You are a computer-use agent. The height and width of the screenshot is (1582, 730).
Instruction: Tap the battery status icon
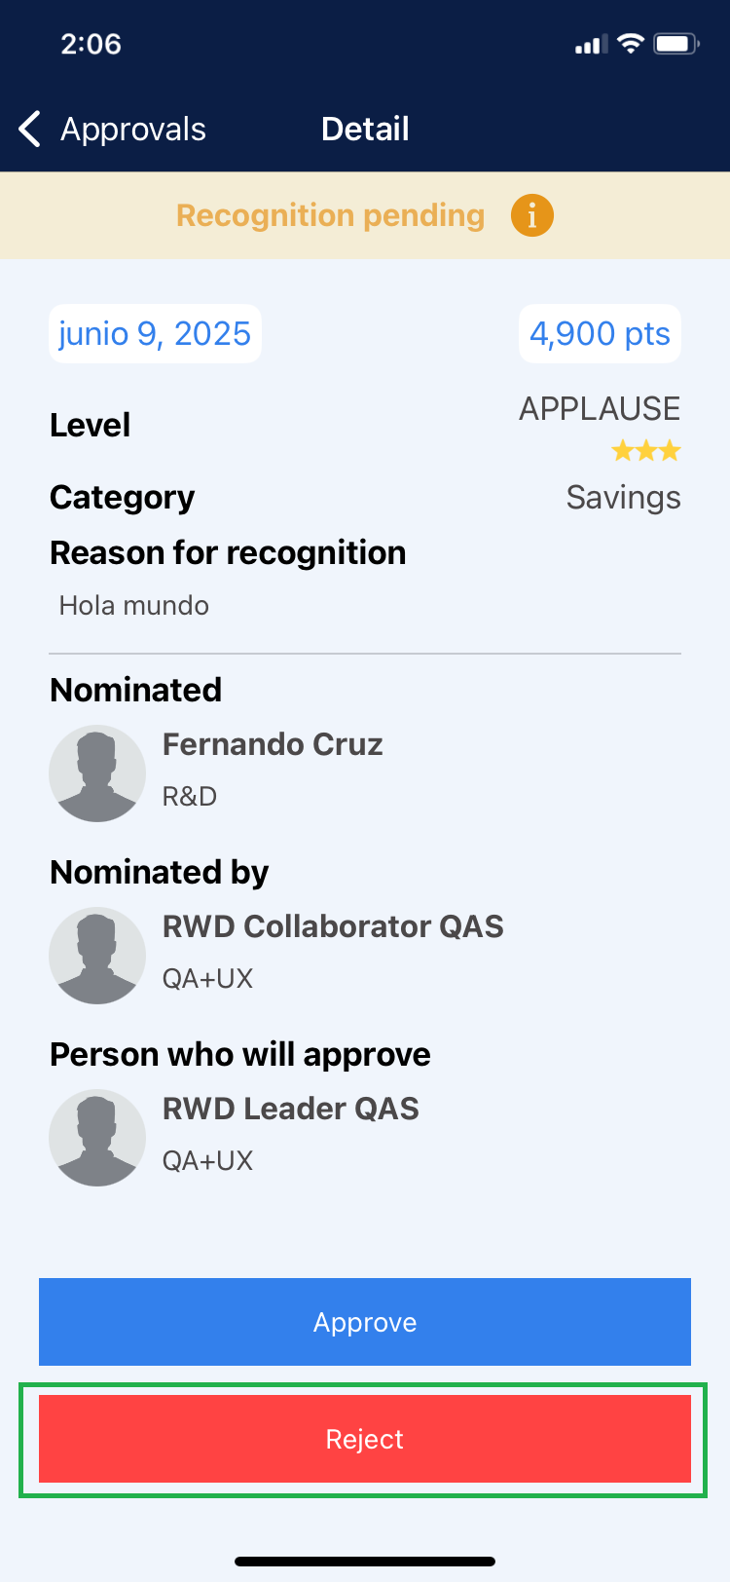(675, 44)
